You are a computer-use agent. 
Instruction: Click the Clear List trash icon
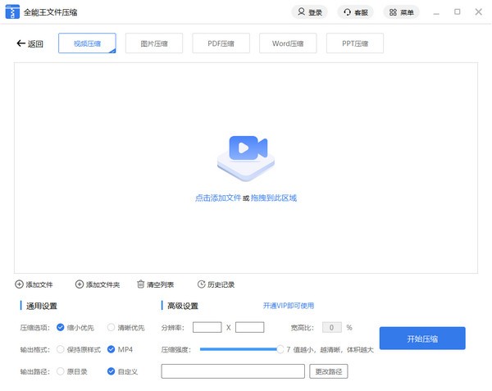pos(140,284)
